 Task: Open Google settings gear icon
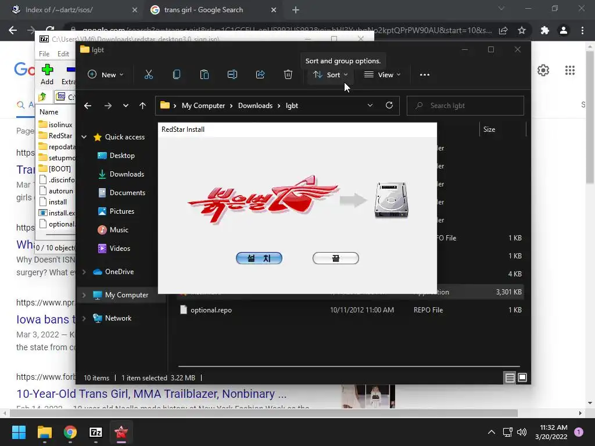click(543, 70)
